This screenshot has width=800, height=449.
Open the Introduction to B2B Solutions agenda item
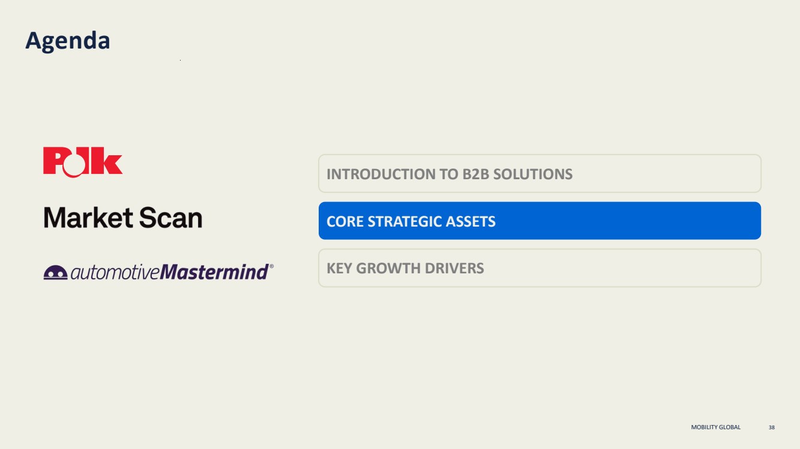pyautogui.click(x=540, y=174)
